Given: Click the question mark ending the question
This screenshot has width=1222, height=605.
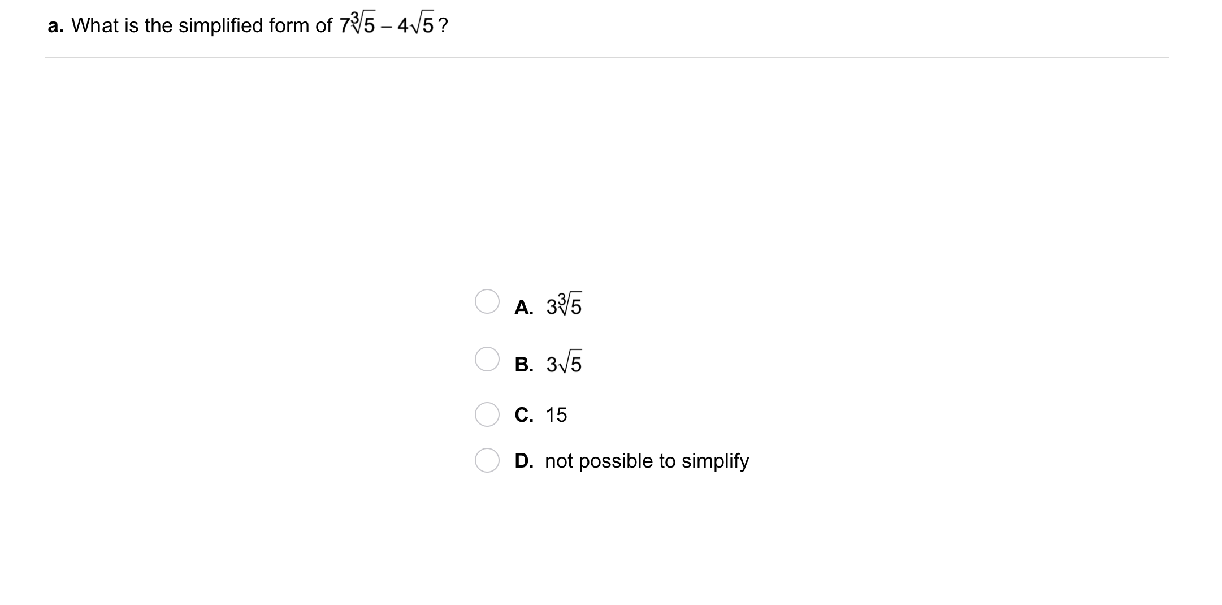Looking at the screenshot, I should pyautogui.click(x=443, y=25).
